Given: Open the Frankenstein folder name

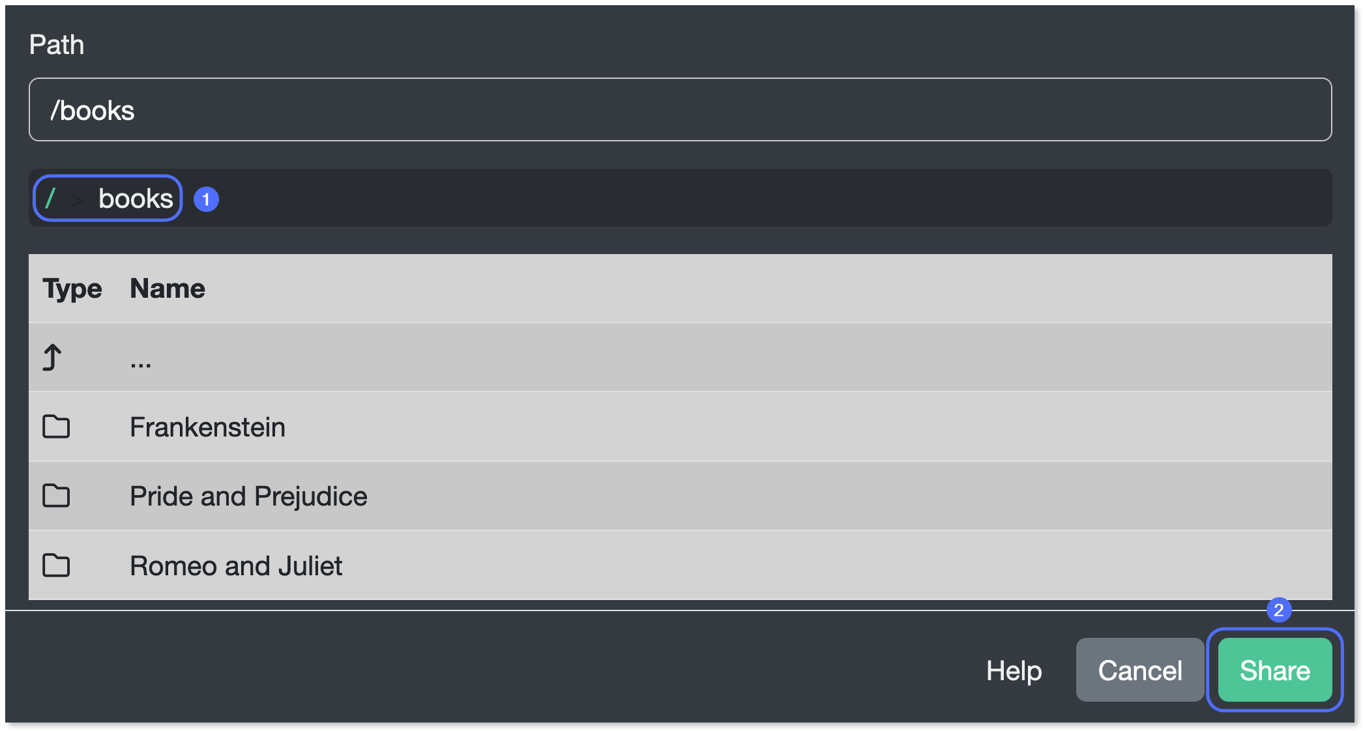Looking at the screenshot, I should pyautogui.click(x=207, y=427).
